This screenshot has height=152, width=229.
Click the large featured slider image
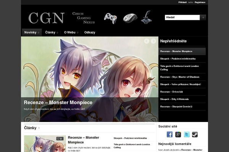pos(90,79)
